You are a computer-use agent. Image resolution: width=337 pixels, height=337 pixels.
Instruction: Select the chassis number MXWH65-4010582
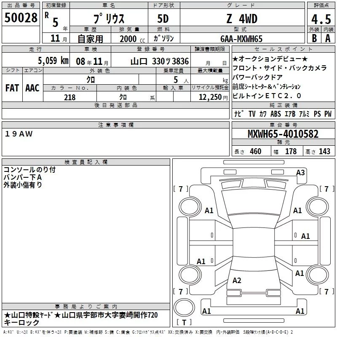coord(283,134)
